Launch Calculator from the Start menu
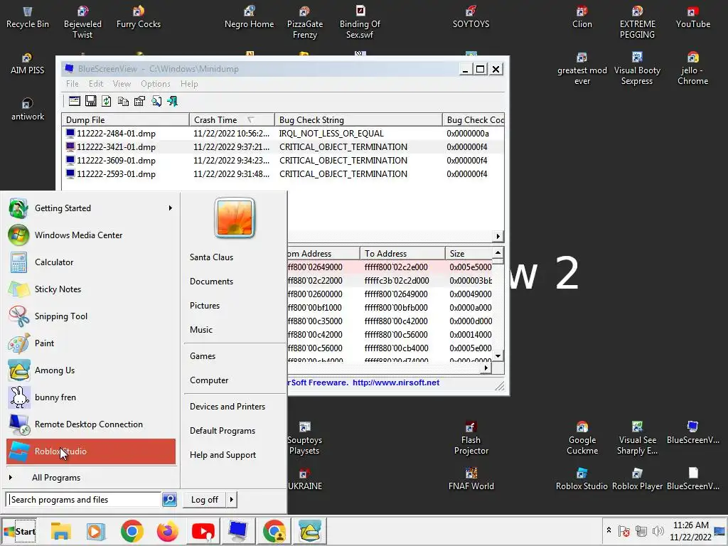The width and height of the screenshot is (728, 546). tap(91, 262)
